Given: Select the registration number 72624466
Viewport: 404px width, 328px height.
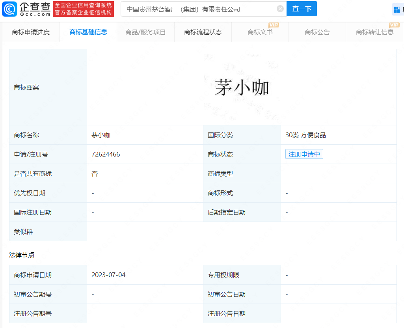Looking at the screenshot, I should point(106,154).
